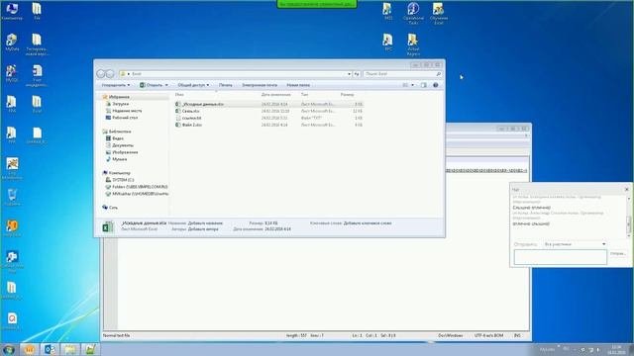
Task: Click the Back arrow in Explorer
Action: point(101,74)
